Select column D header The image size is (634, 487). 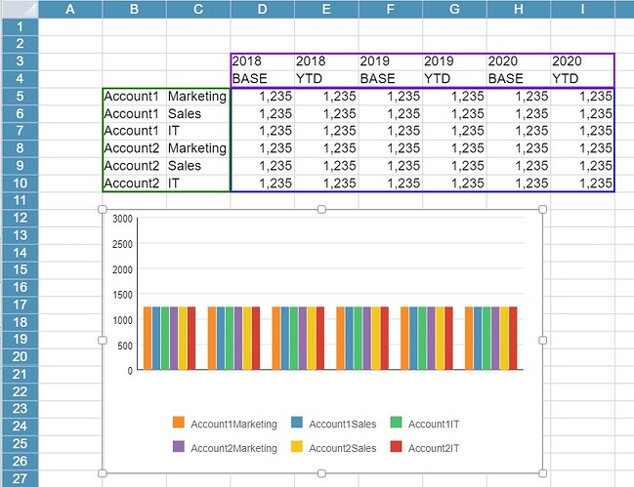pyautogui.click(x=262, y=9)
